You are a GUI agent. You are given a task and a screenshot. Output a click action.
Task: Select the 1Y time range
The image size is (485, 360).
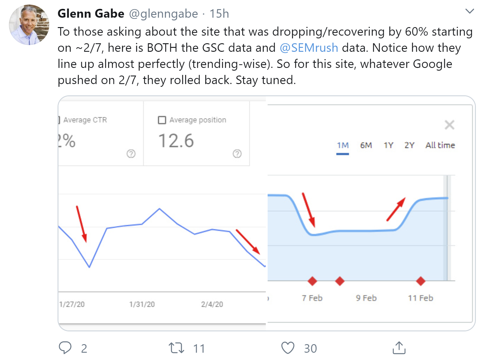point(388,145)
